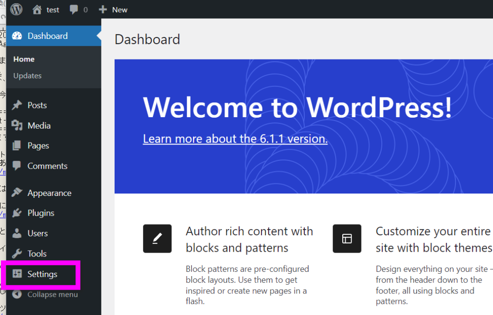Click the Plugins plug icon

pyautogui.click(x=17, y=213)
